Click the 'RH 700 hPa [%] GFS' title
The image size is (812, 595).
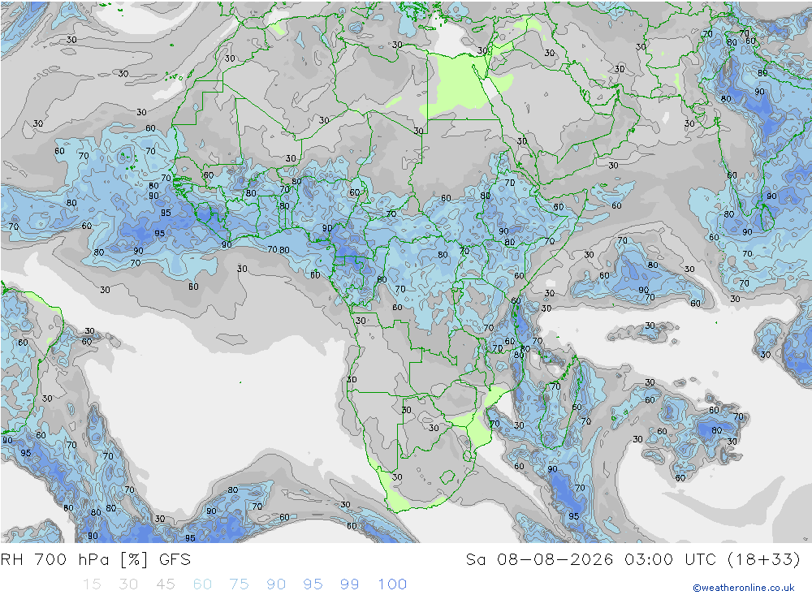coord(96,560)
